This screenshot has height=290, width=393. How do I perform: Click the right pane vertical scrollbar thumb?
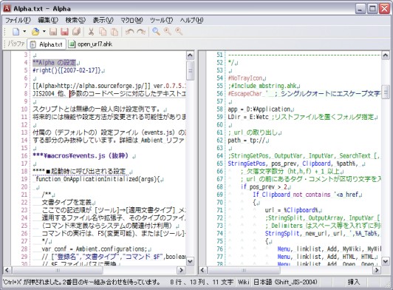(386, 92)
